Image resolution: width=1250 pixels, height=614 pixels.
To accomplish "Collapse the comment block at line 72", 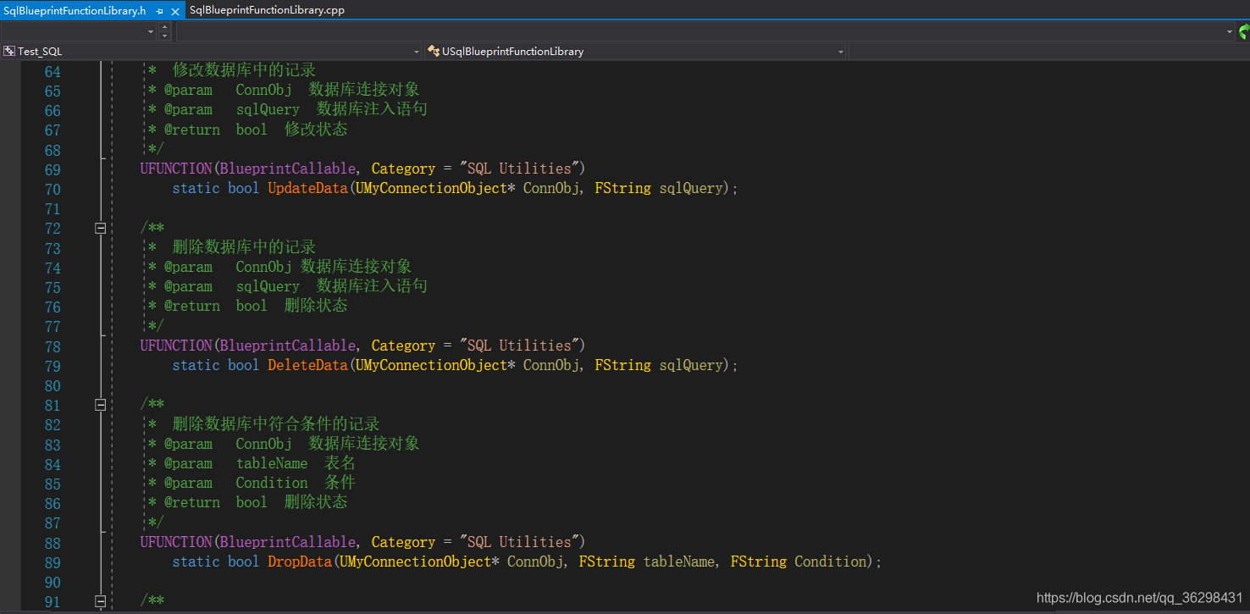I will pyautogui.click(x=100, y=228).
